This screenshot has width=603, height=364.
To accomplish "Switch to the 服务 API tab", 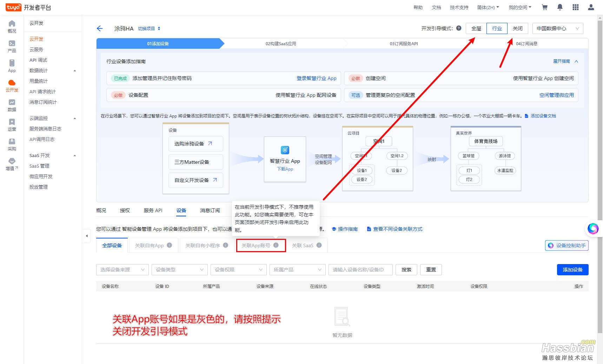I will pyautogui.click(x=153, y=210).
